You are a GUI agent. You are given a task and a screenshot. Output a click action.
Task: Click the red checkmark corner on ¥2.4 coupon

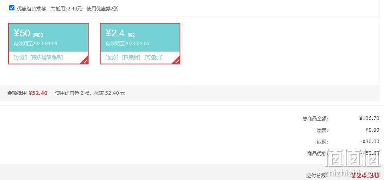coord(177,61)
